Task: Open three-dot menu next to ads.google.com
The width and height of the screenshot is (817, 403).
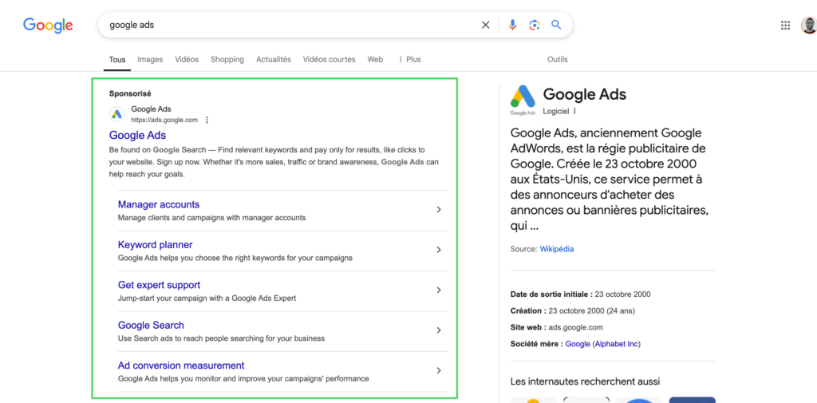Action: (207, 120)
